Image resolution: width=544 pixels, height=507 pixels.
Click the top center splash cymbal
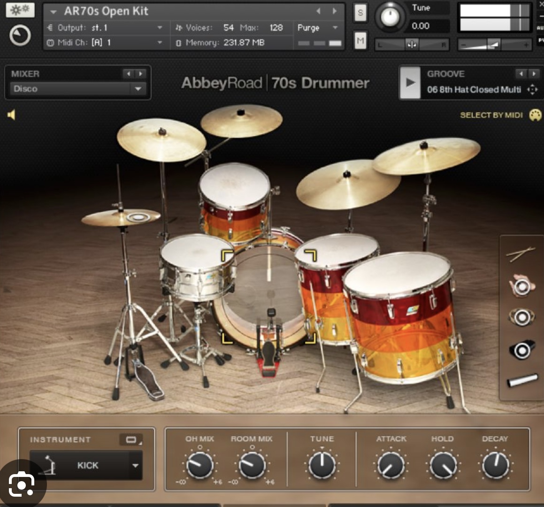[241, 121]
